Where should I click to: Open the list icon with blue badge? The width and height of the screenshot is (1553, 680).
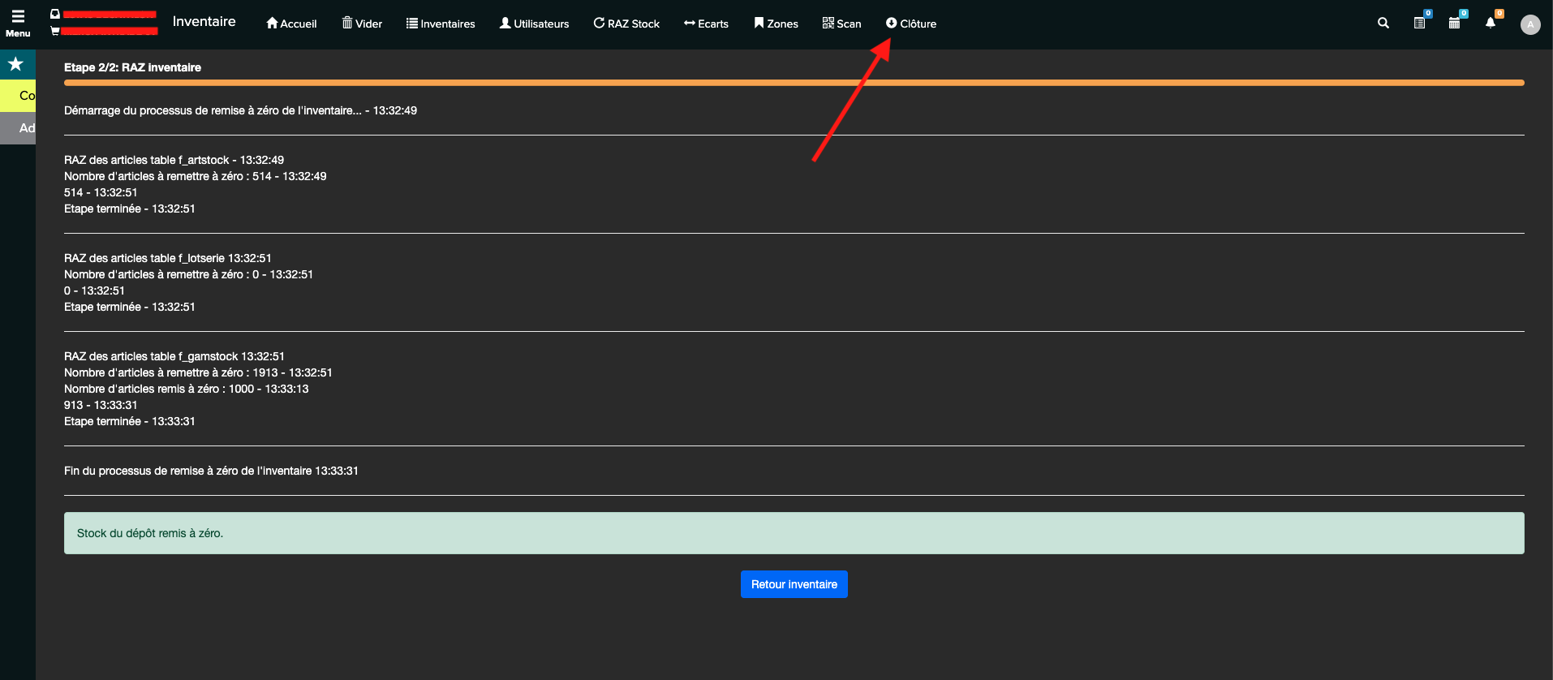tap(1419, 24)
